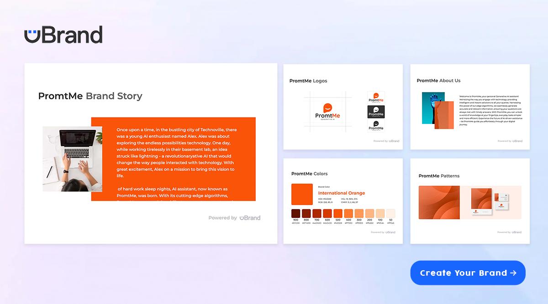Pick the large International Orange brand swatch
Viewport: 548px width, 304px height.
[302, 194]
